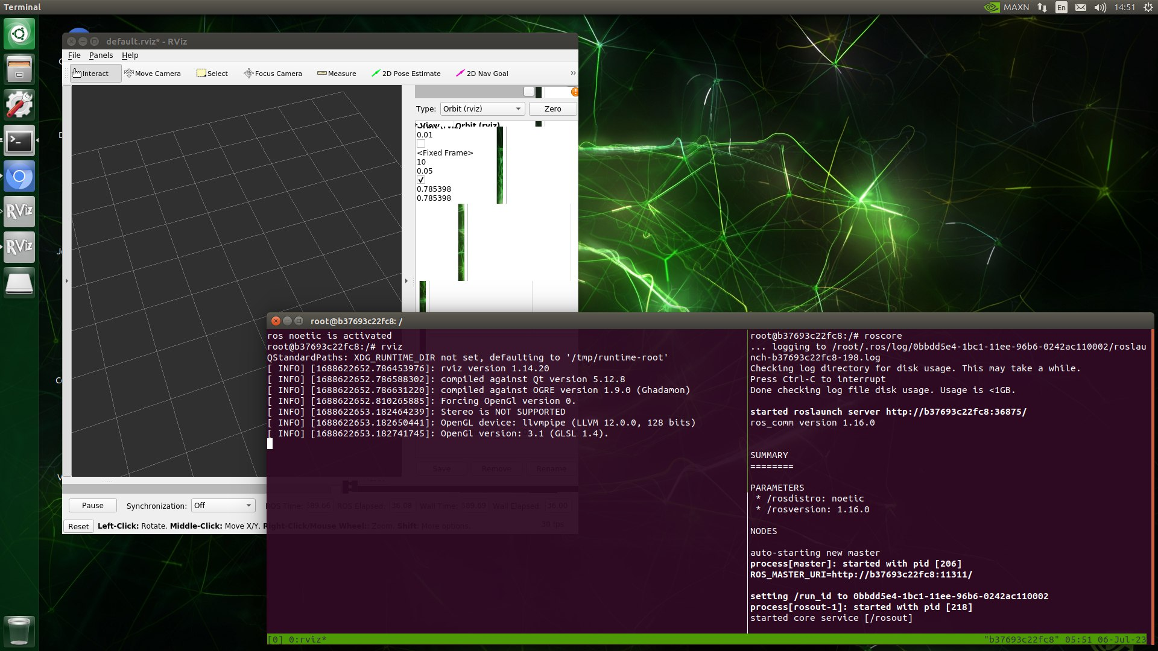Screen dimensions: 1158x651
Task: Open the Terminal dock icon
Action: click(19, 140)
